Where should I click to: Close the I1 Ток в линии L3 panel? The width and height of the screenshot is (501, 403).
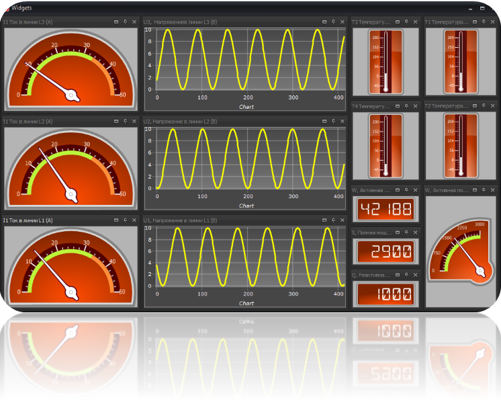click(134, 21)
